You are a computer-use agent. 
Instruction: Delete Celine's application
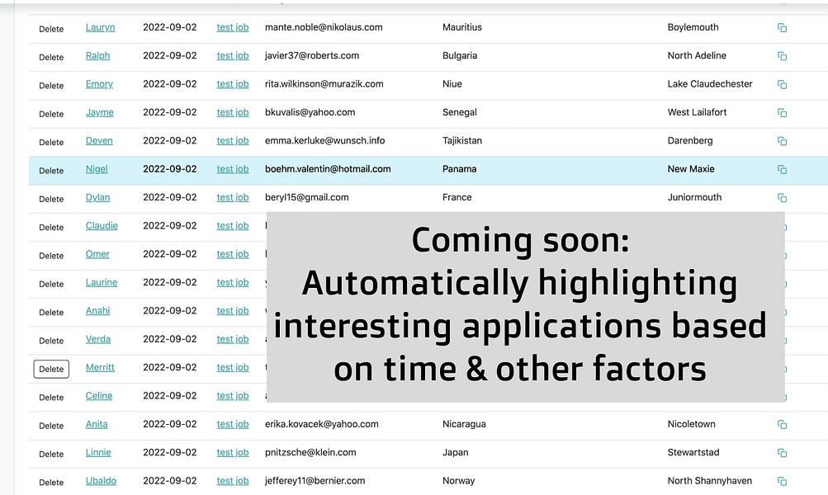point(51,398)
